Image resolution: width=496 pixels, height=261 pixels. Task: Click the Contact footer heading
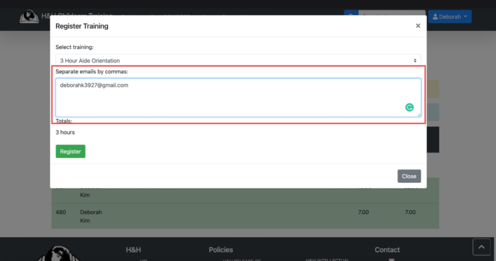[387, 250]
